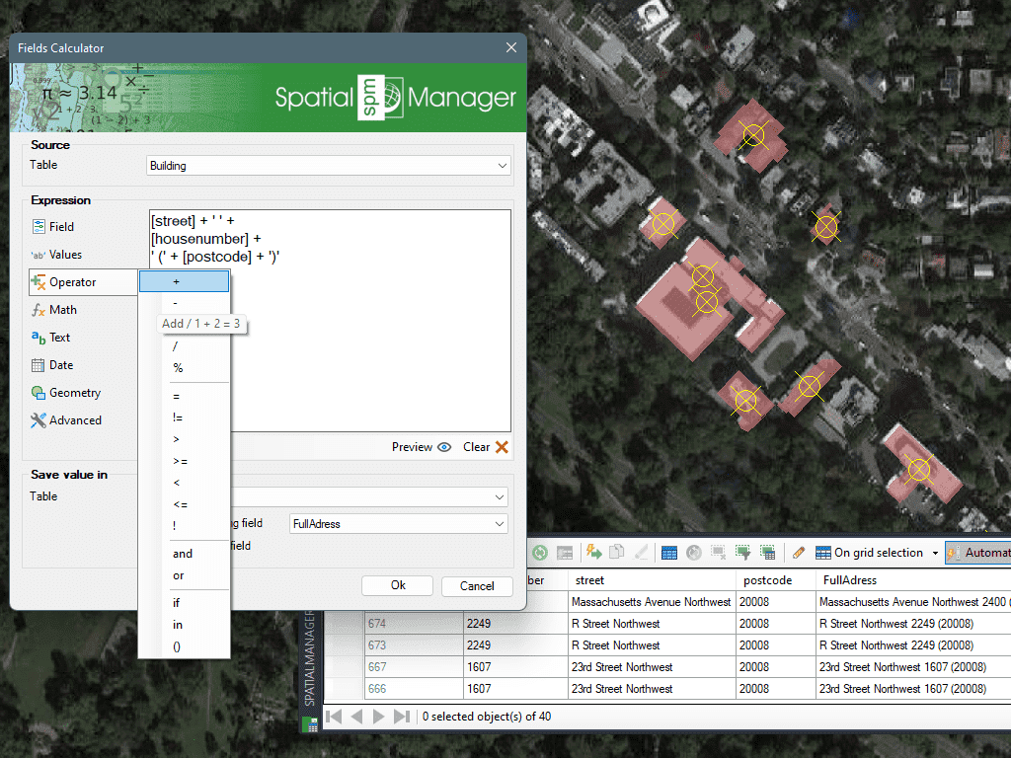Confirm with the Ok button
Viewport: 1011px width, 758px height.
398,585
